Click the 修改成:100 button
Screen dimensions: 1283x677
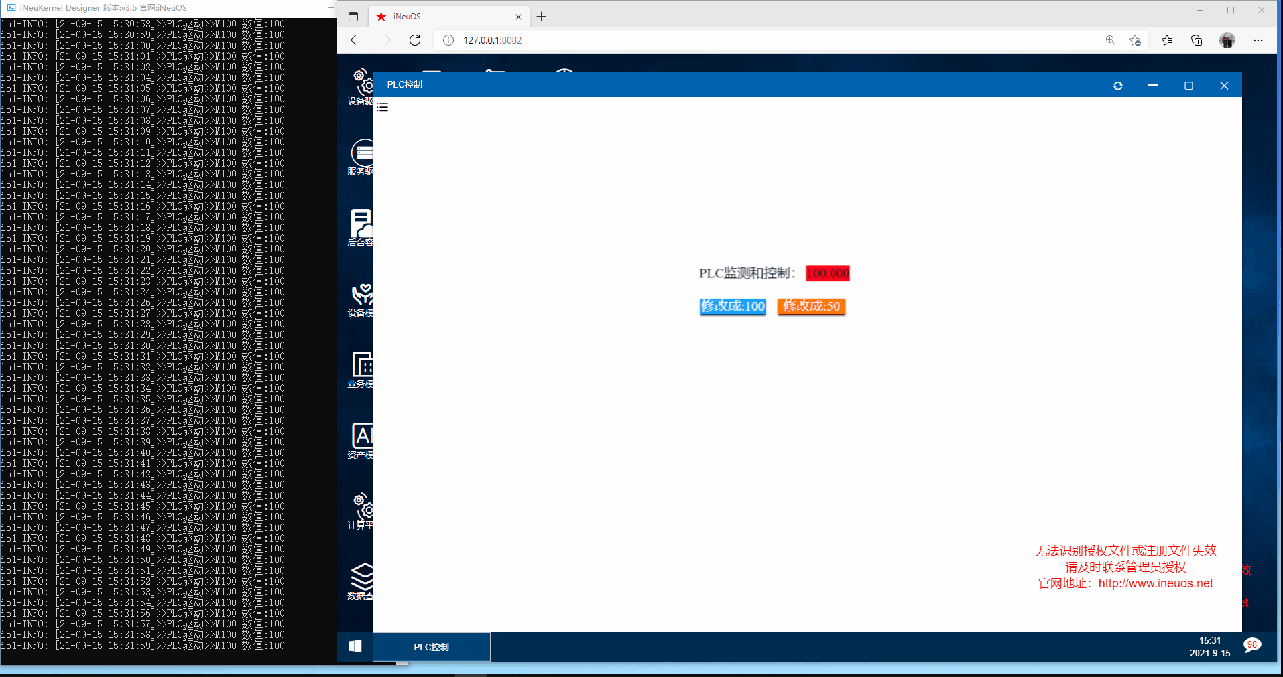click(x=733, y=306)
